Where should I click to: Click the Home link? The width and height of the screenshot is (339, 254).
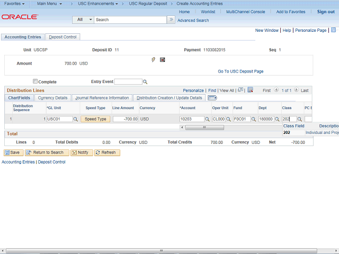(184, 12)
